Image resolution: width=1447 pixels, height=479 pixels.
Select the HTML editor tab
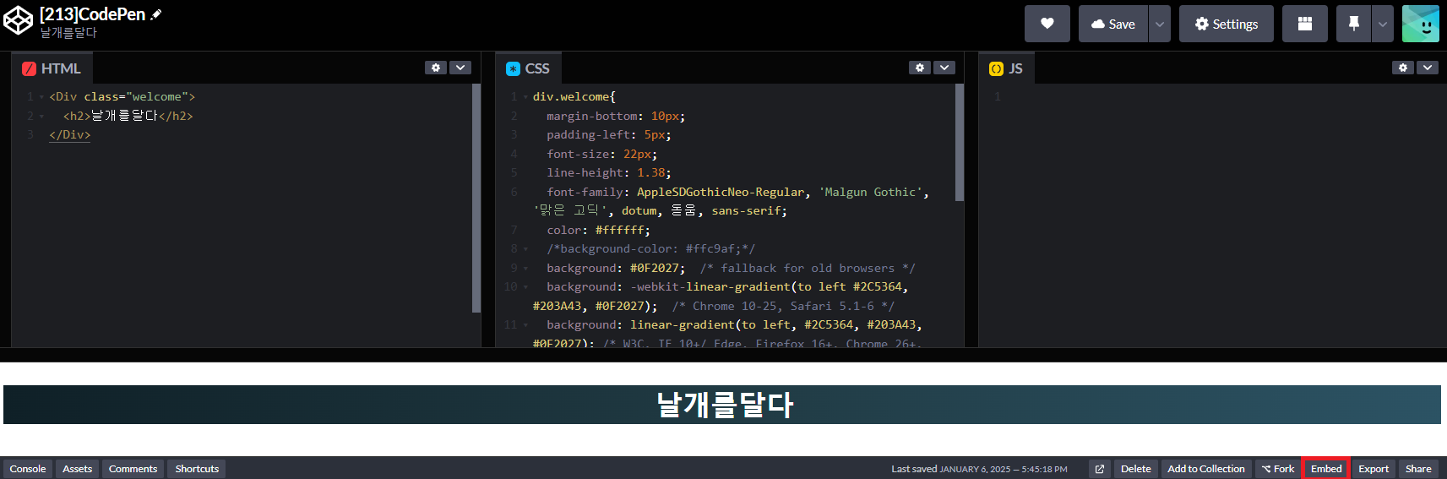coord(52,68)
